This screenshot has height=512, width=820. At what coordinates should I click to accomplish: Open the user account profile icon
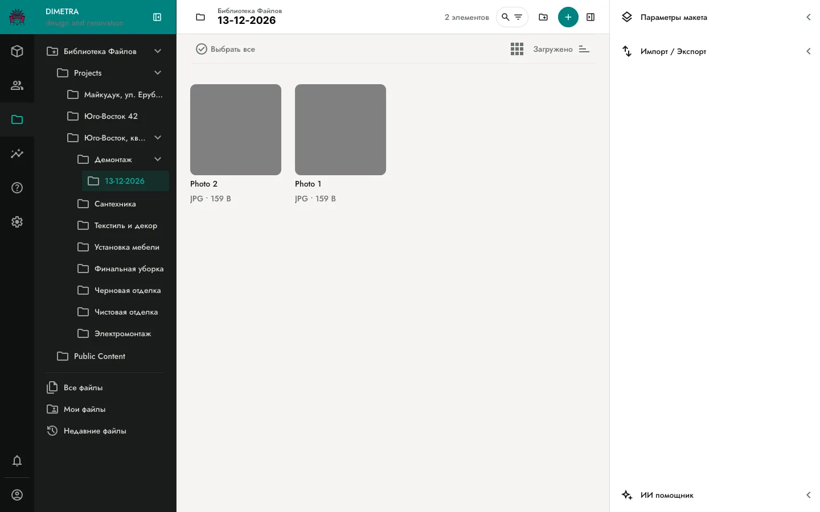(x=17, y=495)
